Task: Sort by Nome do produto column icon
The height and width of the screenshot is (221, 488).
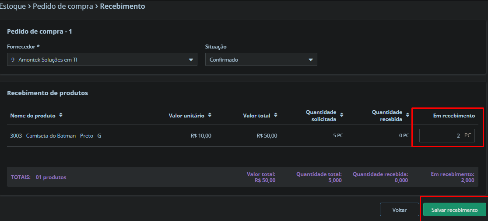Action: 61,115
